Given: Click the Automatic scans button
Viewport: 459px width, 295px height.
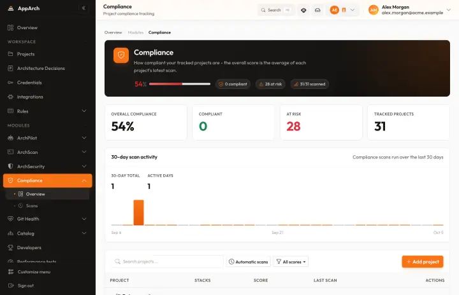Looking at the screenshot, I should 248,262.
